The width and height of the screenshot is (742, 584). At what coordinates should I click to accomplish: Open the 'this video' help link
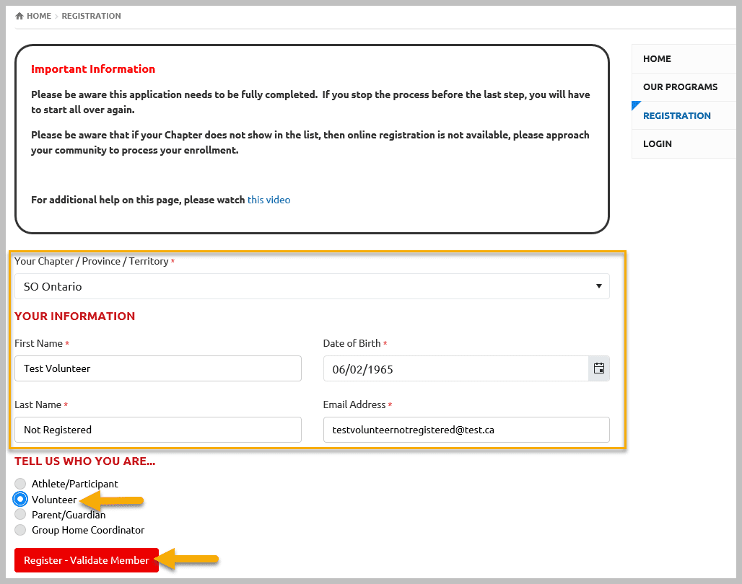tap(269, 200)
